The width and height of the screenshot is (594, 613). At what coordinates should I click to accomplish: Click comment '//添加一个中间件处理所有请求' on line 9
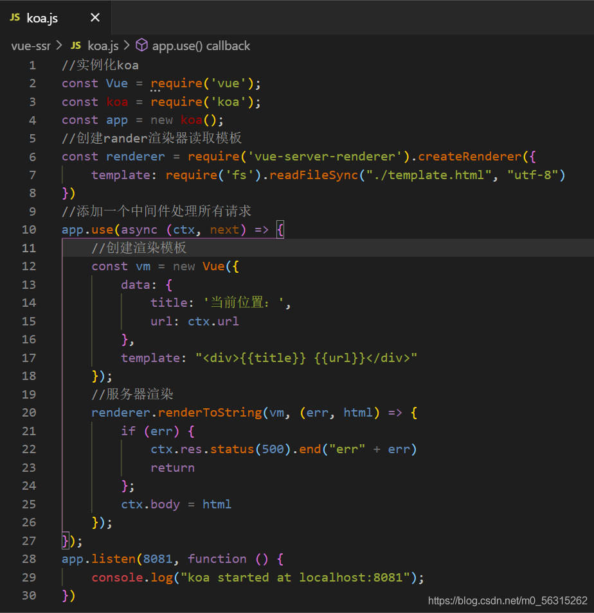click(x=156, y=211)
